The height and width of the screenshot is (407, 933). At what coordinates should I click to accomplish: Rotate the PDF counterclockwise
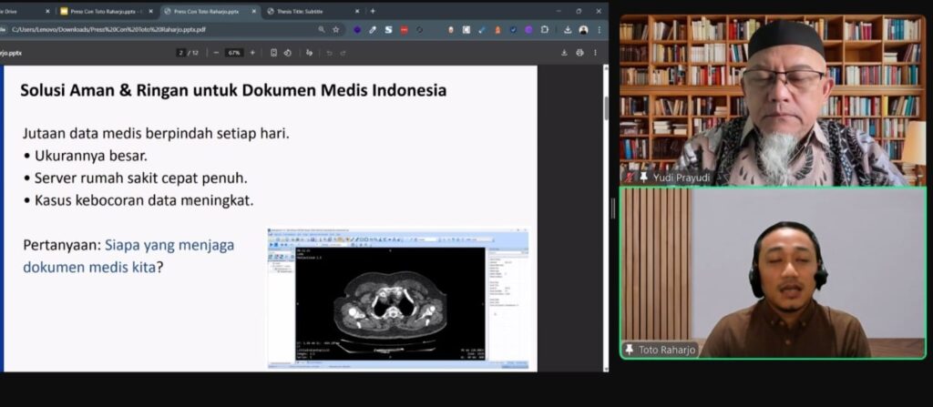[288, 53]
